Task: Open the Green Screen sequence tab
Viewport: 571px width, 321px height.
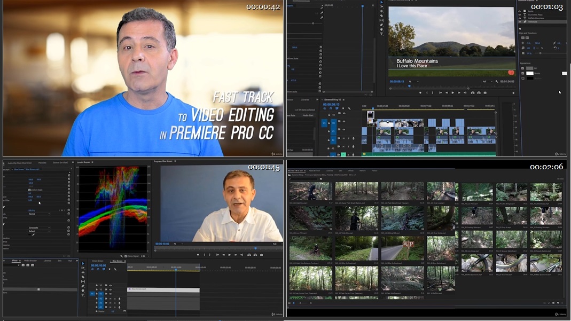Action: 98,261
